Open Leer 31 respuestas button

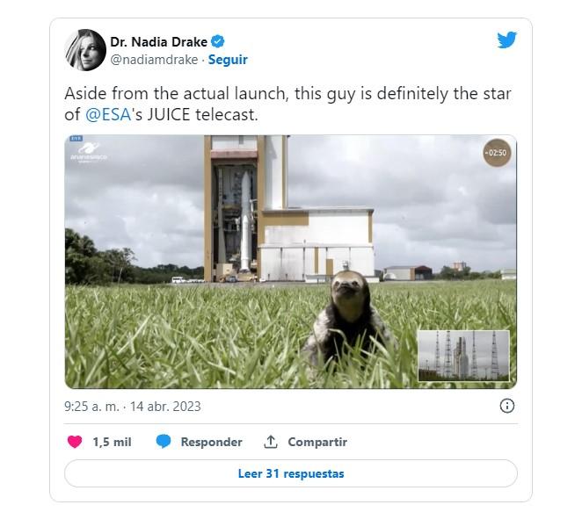coord(291,473)
